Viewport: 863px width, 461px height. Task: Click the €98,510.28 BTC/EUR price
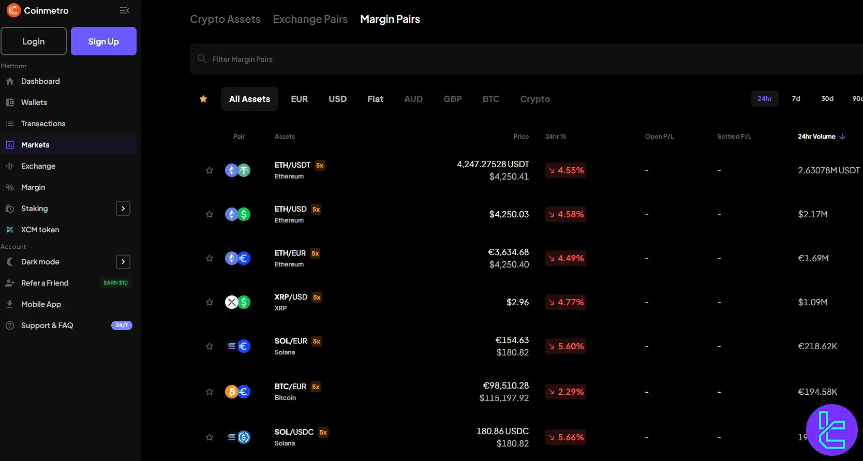point(506,385)
